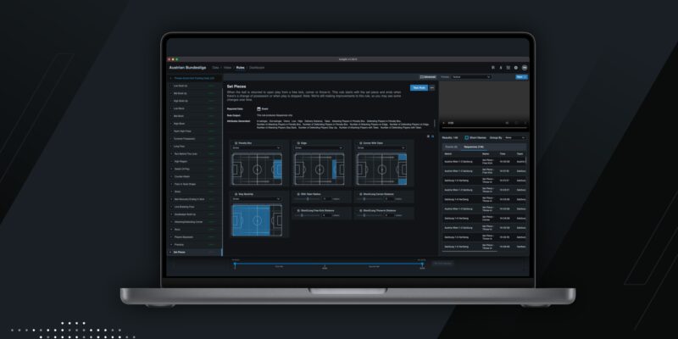Enable the Show Frames checkbox

tap(465, 136)
